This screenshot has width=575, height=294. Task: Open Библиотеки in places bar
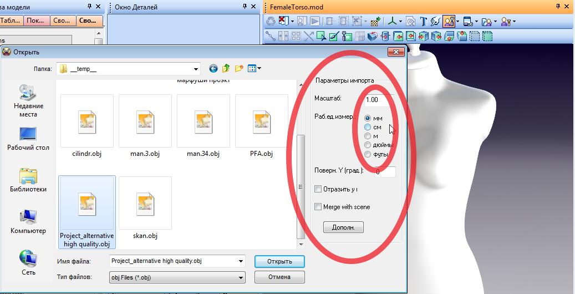click(x=28, y=180)
